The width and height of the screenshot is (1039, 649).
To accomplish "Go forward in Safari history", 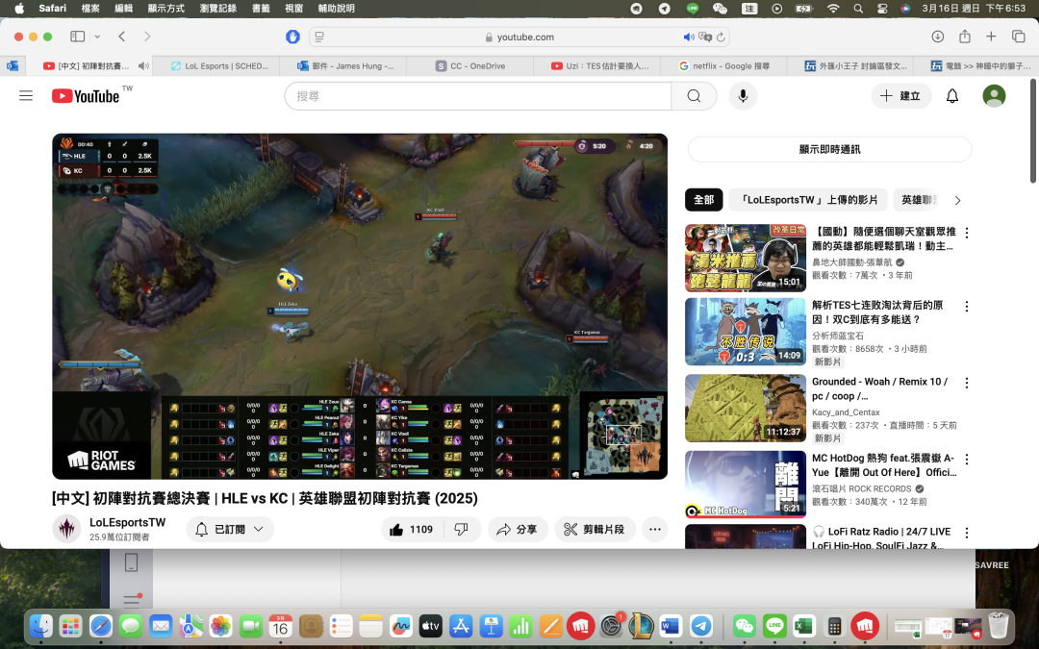I will click(147, 37).
